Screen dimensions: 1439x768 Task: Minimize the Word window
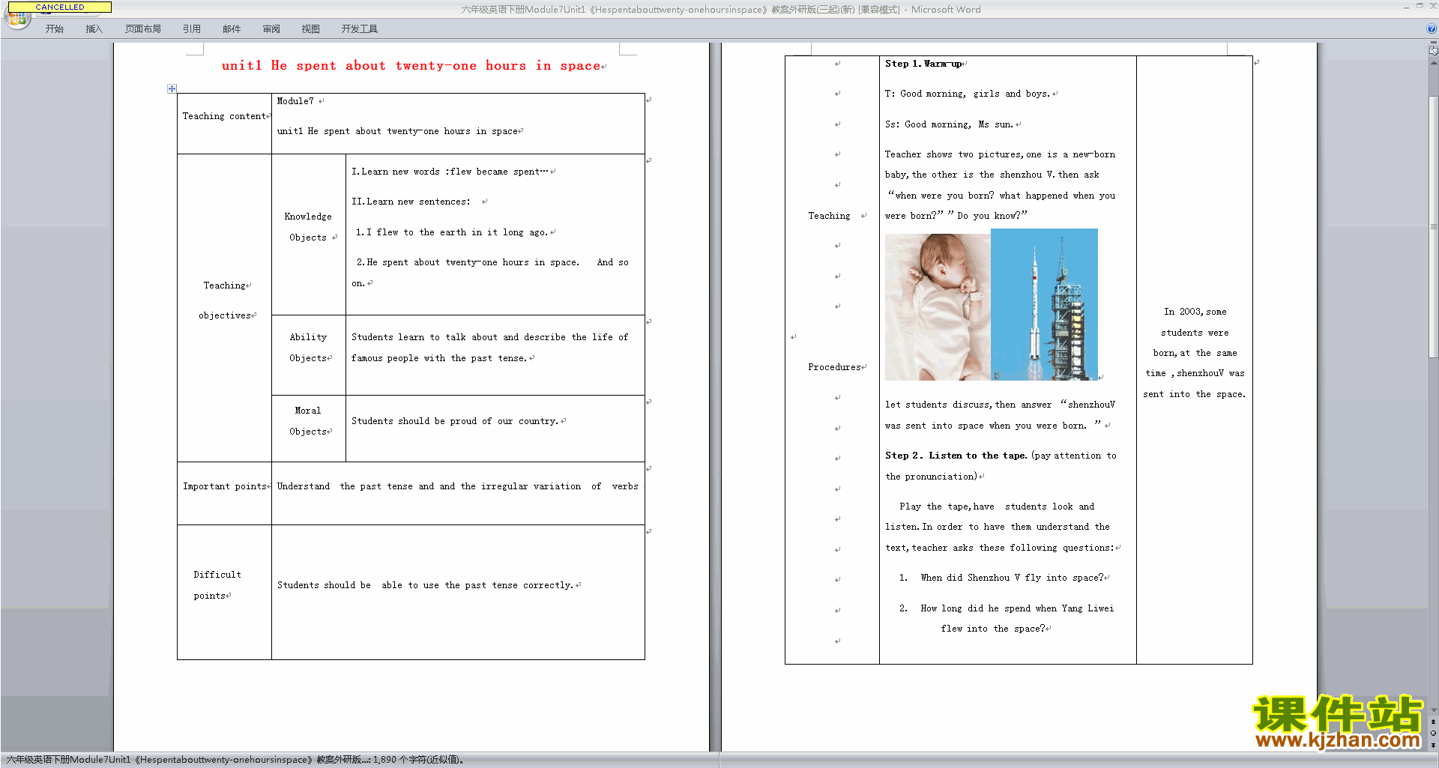(x=1406, y=6)
